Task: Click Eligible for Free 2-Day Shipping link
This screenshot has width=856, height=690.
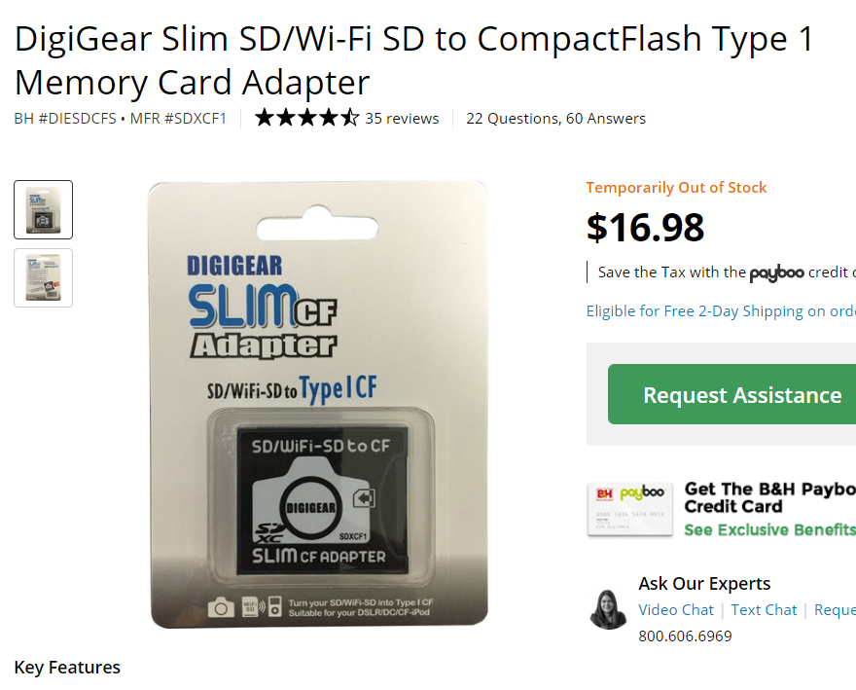Action: coord(721,310)
